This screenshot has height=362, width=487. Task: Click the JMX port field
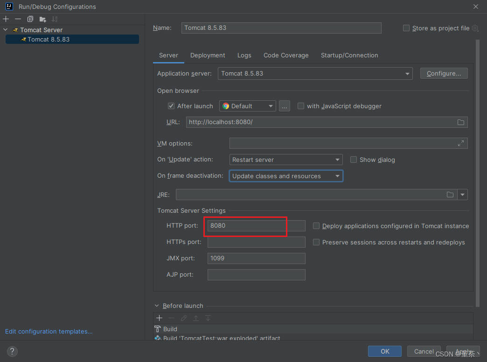tap(256, 258)
